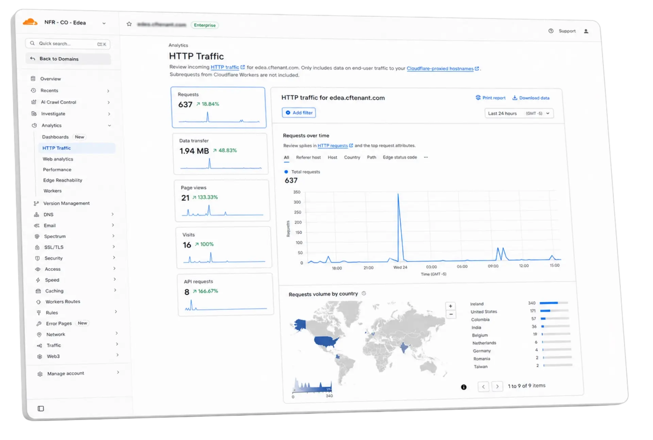Click the Overview sidebar icon
The image size is (653, 440).
33,79
